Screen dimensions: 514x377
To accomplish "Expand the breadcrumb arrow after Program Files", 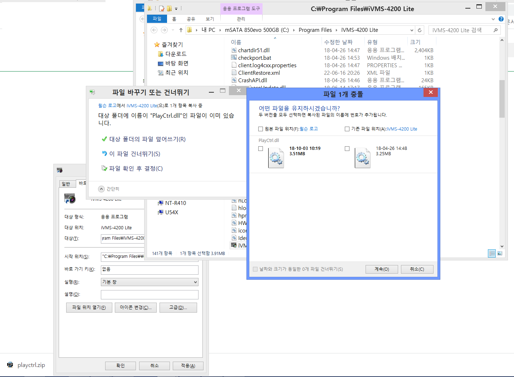I will [x=336, y=30].
